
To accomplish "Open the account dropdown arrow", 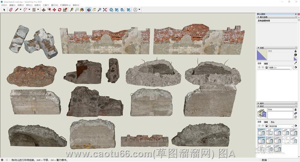I will (x=139, y=10).
